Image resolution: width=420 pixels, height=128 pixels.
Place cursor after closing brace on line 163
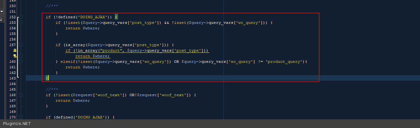[48, 78]
